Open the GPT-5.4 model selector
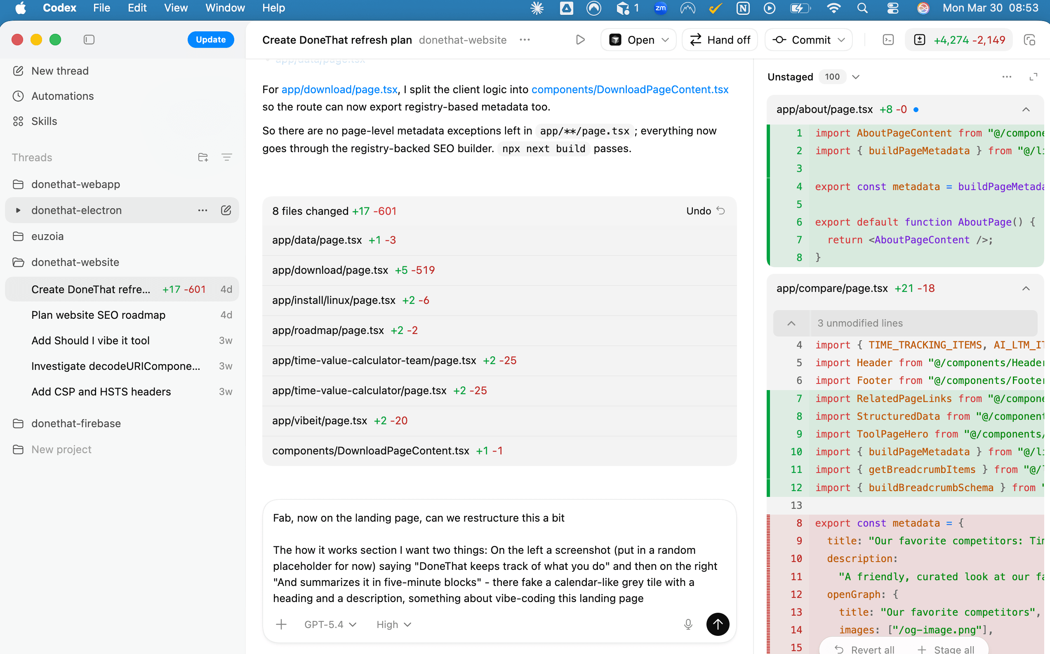 [330, 624]
